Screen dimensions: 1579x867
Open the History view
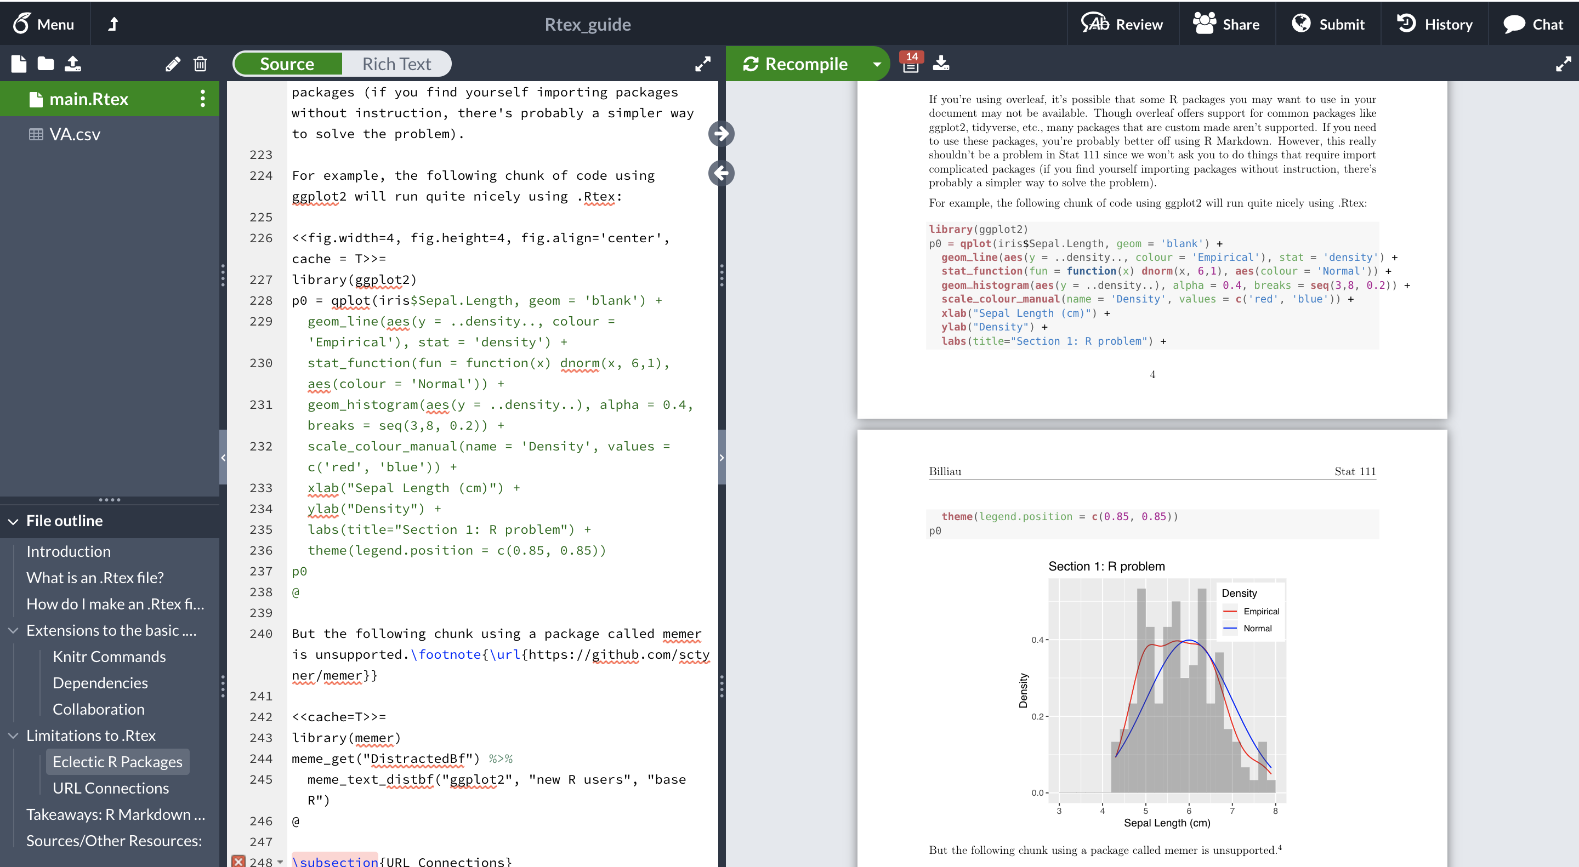pyautogui.click(x=1434, y=24)
